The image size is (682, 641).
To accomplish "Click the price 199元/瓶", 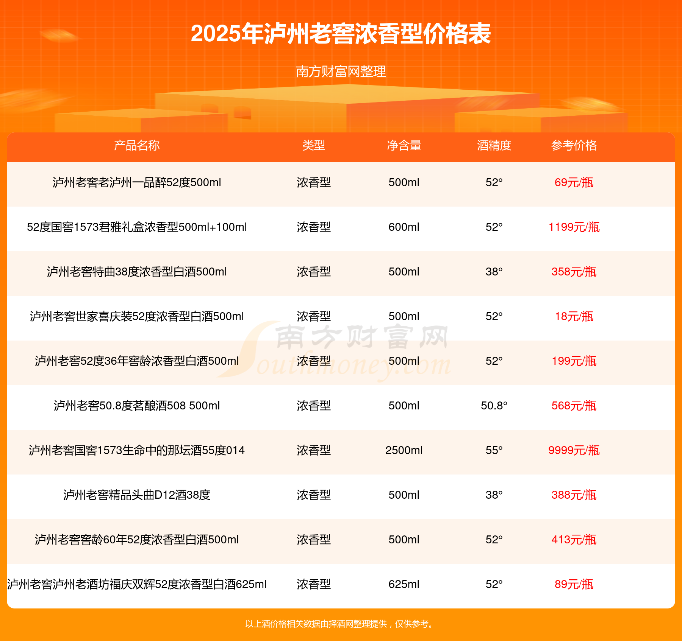I will pos(574,361).
